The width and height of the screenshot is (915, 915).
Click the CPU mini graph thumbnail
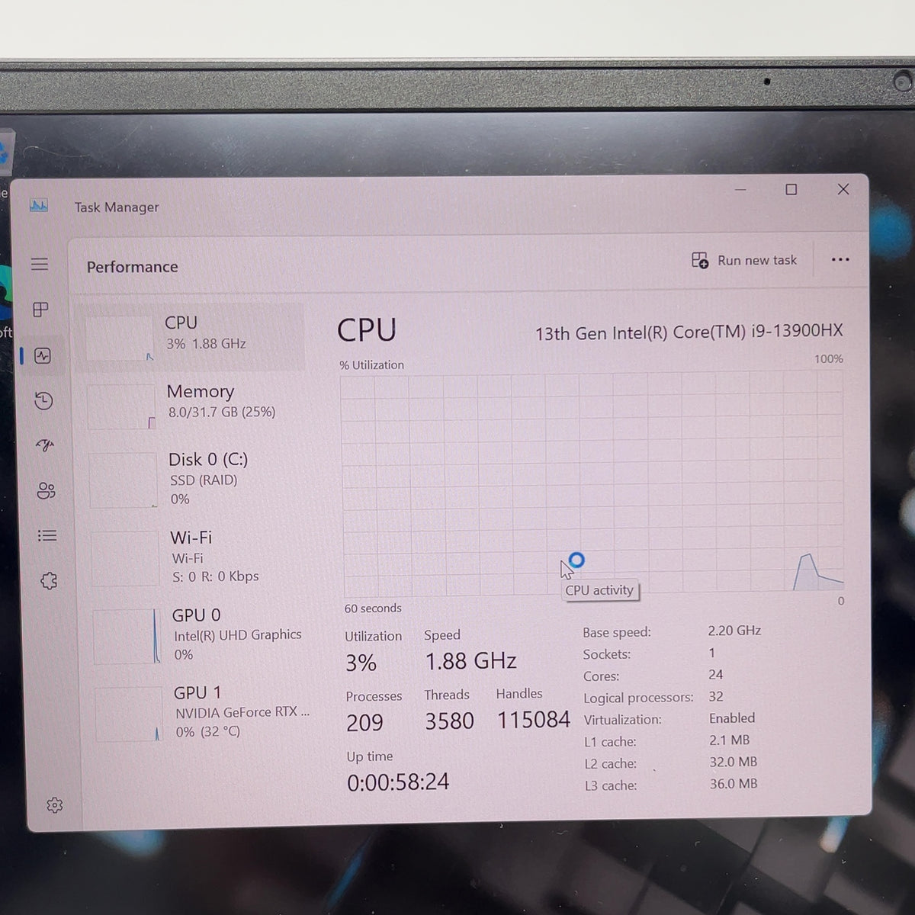(x=119, y=338)
